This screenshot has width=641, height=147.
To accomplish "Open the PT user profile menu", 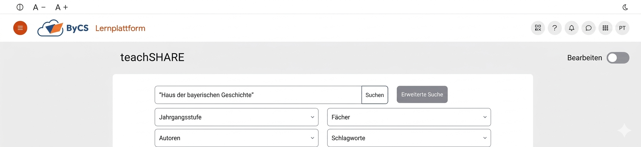I will point(622,28).
